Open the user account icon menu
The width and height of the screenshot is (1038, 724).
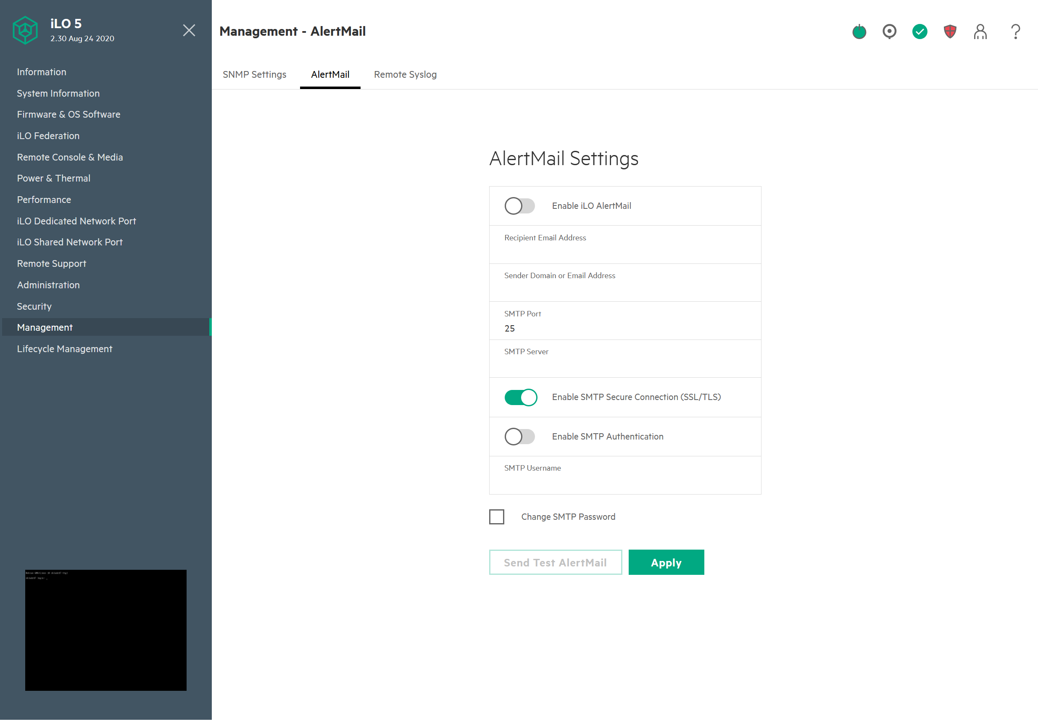980,32
